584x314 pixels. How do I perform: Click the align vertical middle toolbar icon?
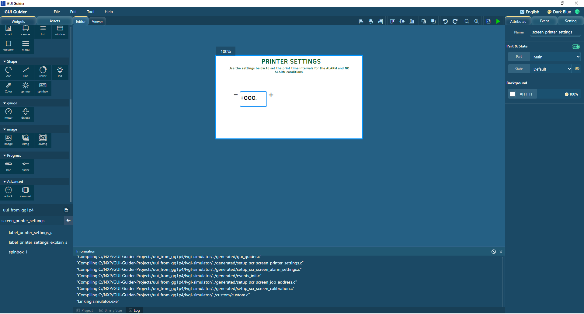pos(402,21)
